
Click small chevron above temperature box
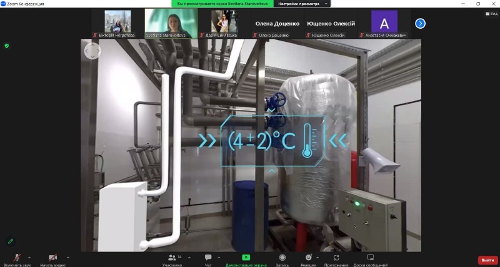click(271, 110)
